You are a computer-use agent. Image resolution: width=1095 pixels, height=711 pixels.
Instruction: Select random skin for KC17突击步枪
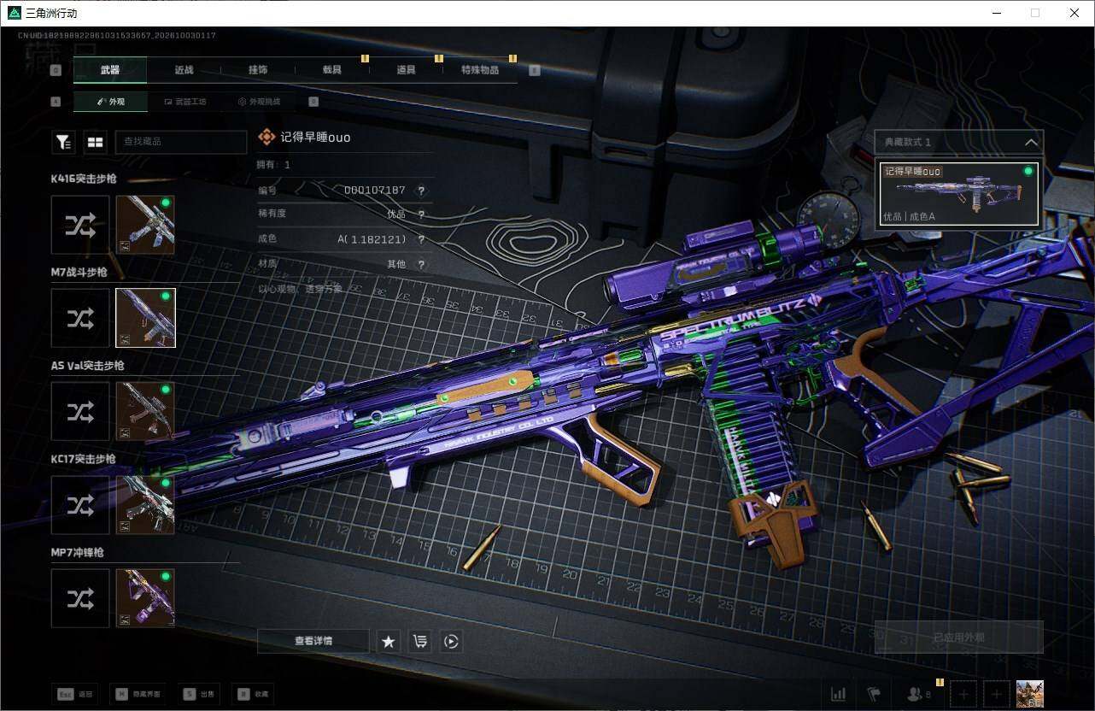[80, 505]
